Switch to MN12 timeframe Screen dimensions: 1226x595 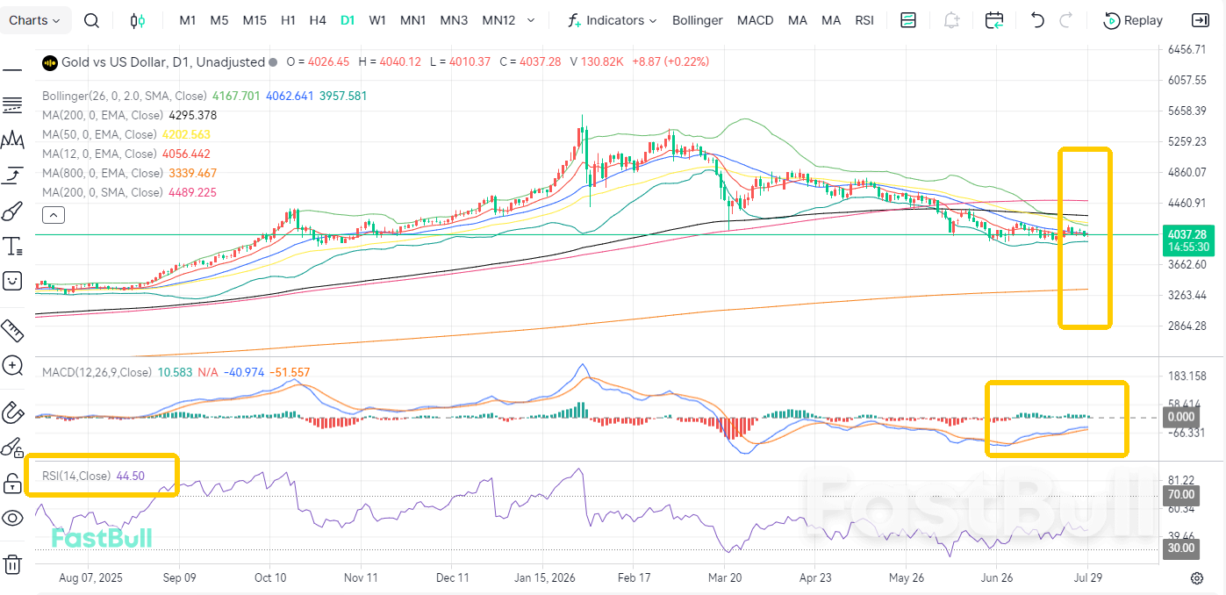pyautogui.click(x=498, y=20)
